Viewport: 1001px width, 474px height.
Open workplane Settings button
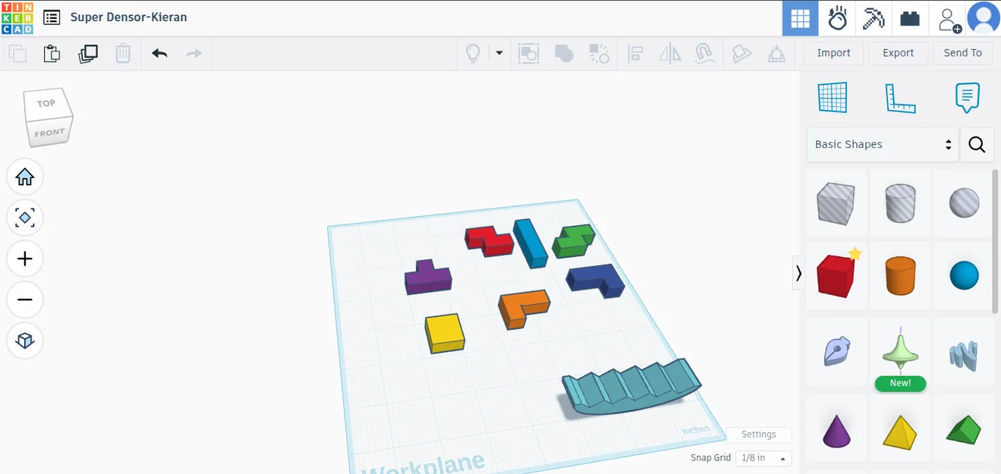[x=759, y=435]
